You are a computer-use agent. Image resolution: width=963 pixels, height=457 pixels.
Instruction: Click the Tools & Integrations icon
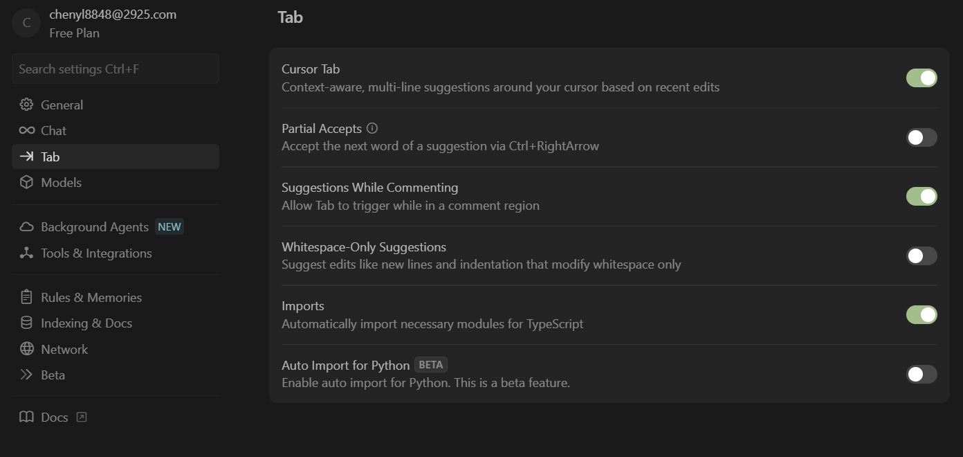(26, 253)
